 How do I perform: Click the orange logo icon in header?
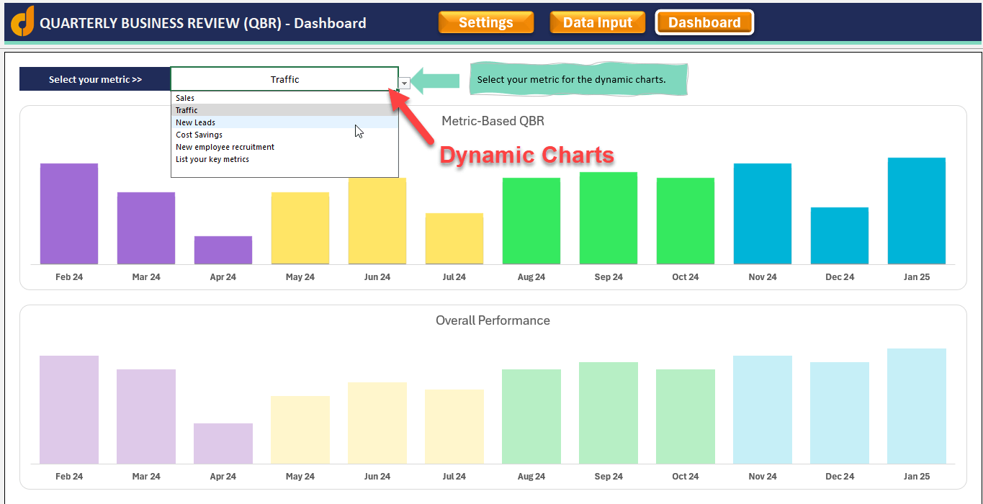click(23, 21)
